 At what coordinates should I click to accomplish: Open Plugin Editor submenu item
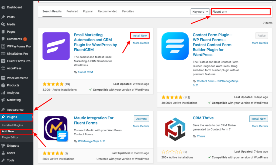(10, 137)
